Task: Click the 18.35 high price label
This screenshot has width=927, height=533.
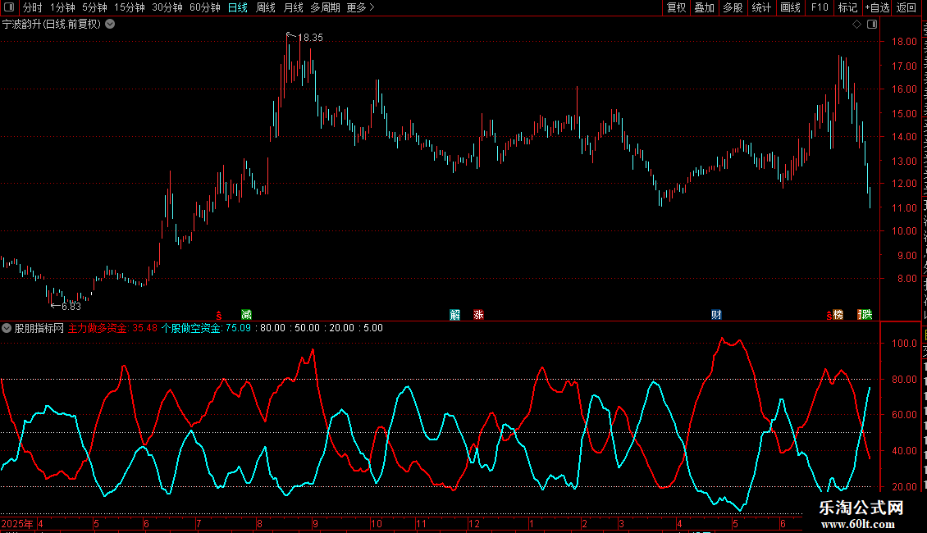Action: point(310,37)
